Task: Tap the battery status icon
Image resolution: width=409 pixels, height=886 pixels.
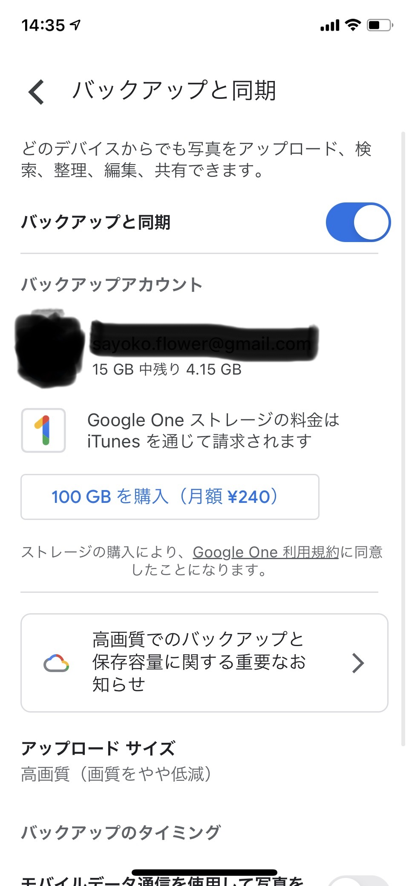Action: pos(380,25)
